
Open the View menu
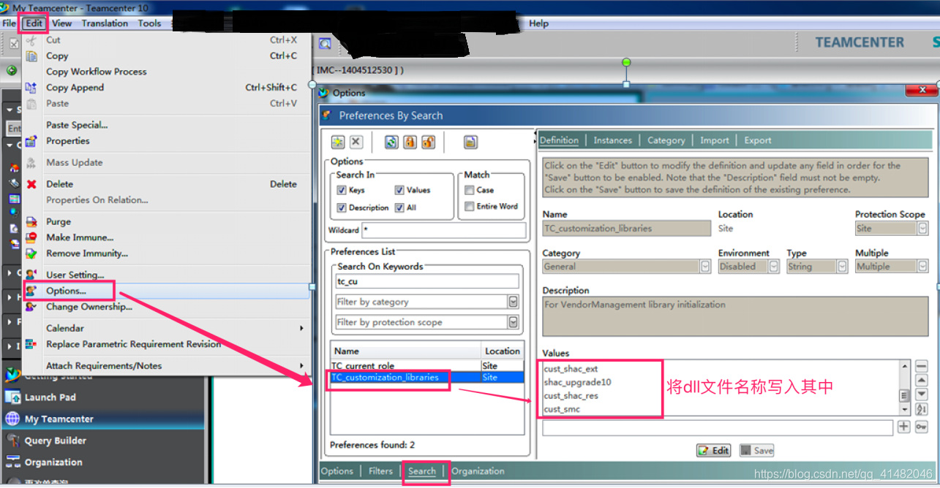[62, 23]
